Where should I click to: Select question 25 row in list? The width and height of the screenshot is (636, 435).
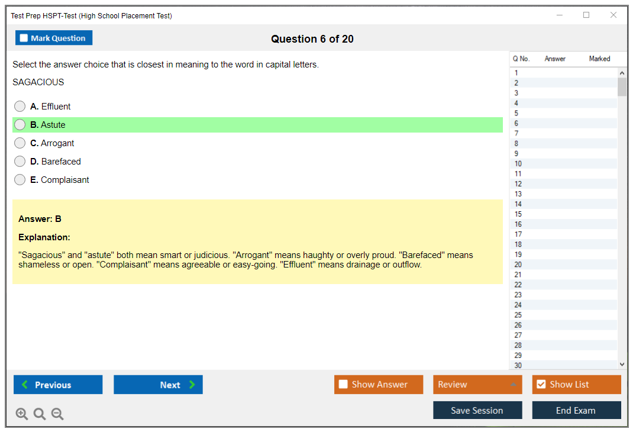[562, 315]
